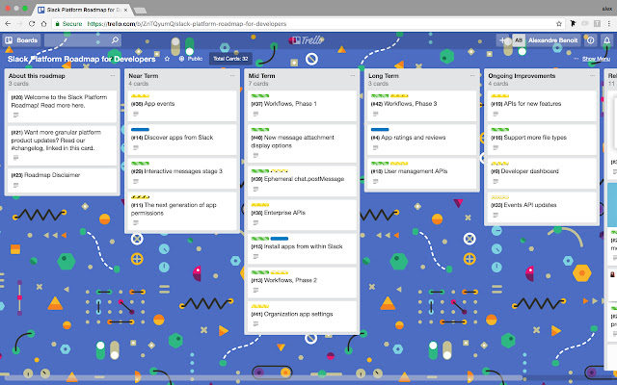Click blue label on Install apps from within Slack card
Image resolution: width=617 pixels, height=385 pixels.
point(280,239)
